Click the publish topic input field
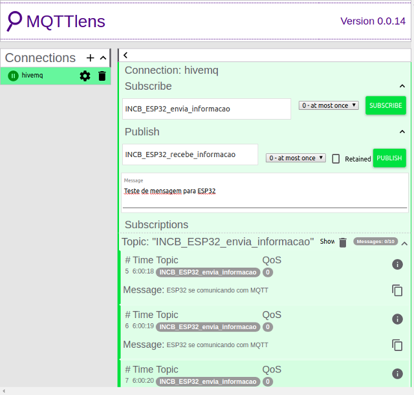The height and width of the screenshot is (395, 414). click(x=190, y=155)
